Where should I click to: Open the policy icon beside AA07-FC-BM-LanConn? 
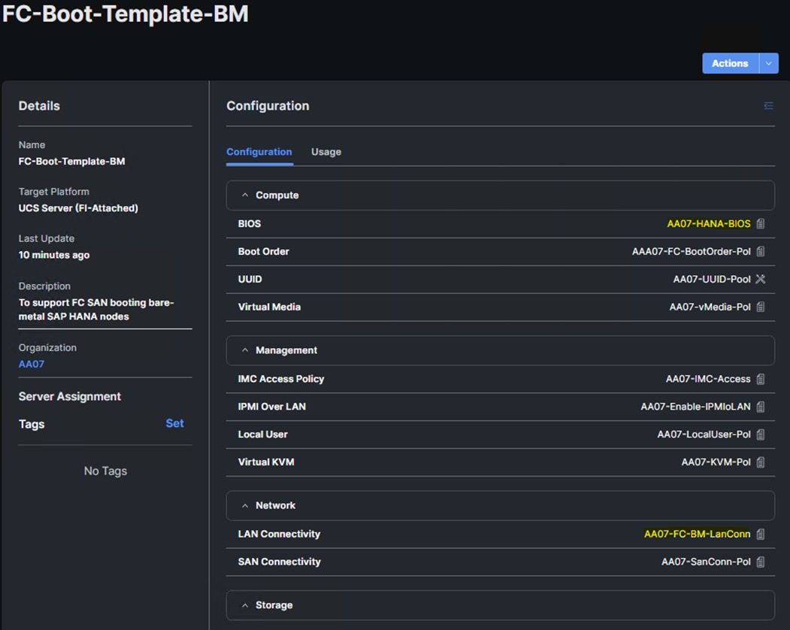click(761, 534)
